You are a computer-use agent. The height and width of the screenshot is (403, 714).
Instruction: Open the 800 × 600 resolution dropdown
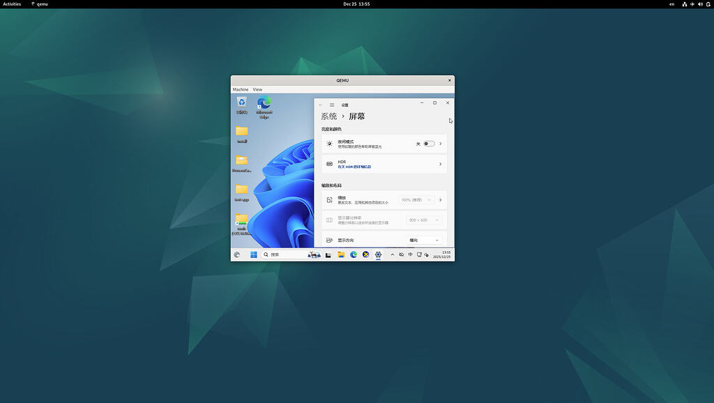[x=425, y=220]
